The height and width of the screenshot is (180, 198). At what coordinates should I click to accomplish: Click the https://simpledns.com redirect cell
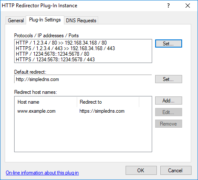102,111
